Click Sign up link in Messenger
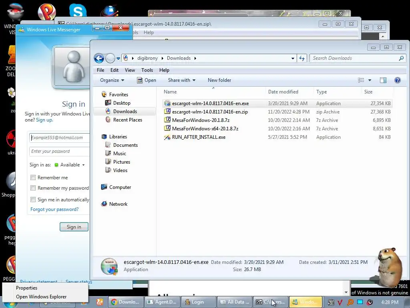 coord(44,120)
